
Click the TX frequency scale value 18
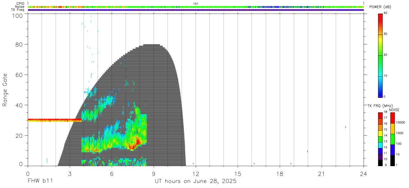point(386,112)
